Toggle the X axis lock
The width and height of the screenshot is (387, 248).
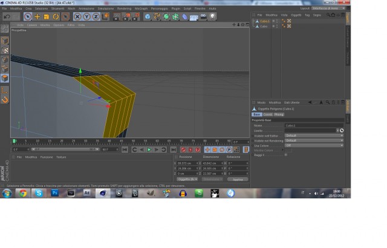coord(77,16)
